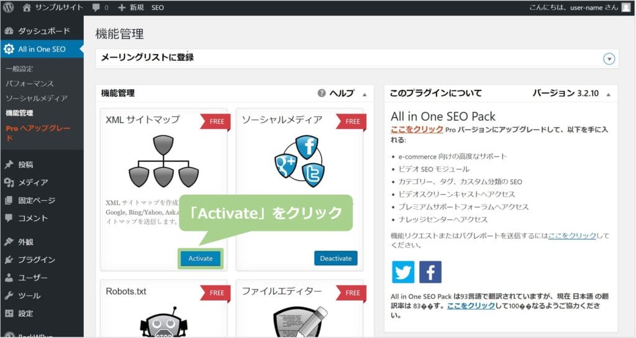Click the 投稿 pushpin icon

point(9,164)
